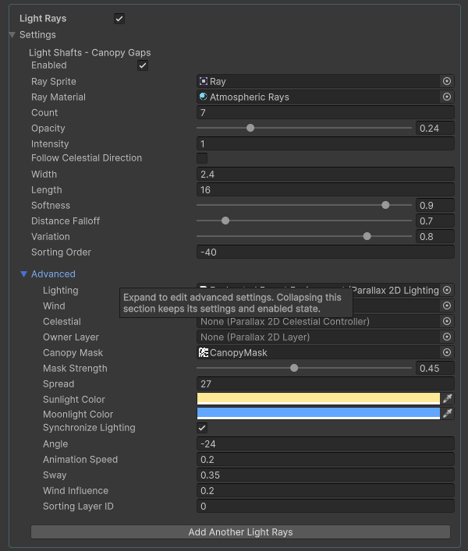Click the Sorting Layer ID field
The width and height of the screenshot is (468, 551).
[325, 506]
